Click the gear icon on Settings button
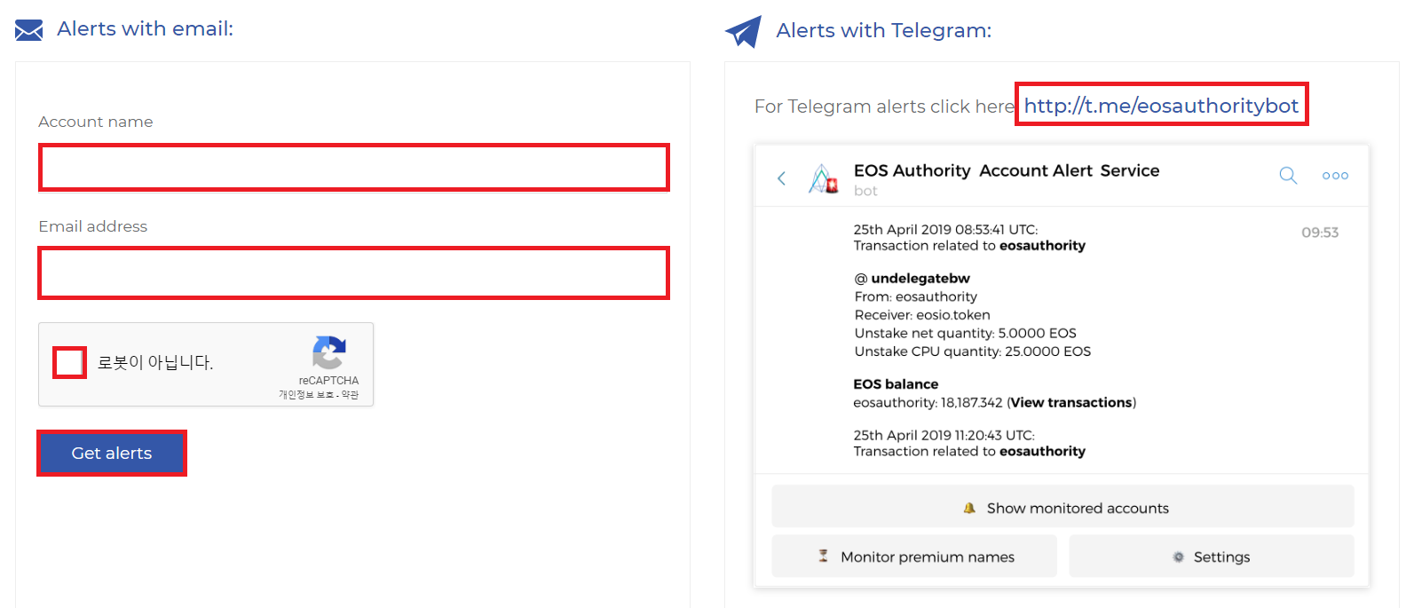Image resolution: width=1406 pixels, height=608 pixels. tap(1178, 557)
